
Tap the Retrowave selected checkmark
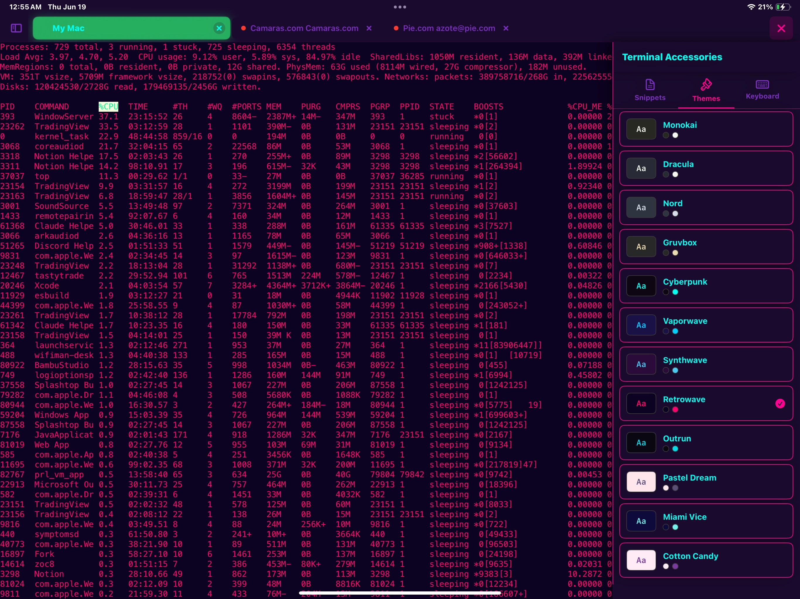point(780,404)
